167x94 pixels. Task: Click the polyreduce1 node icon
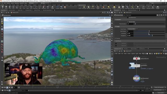pos(136,58)
